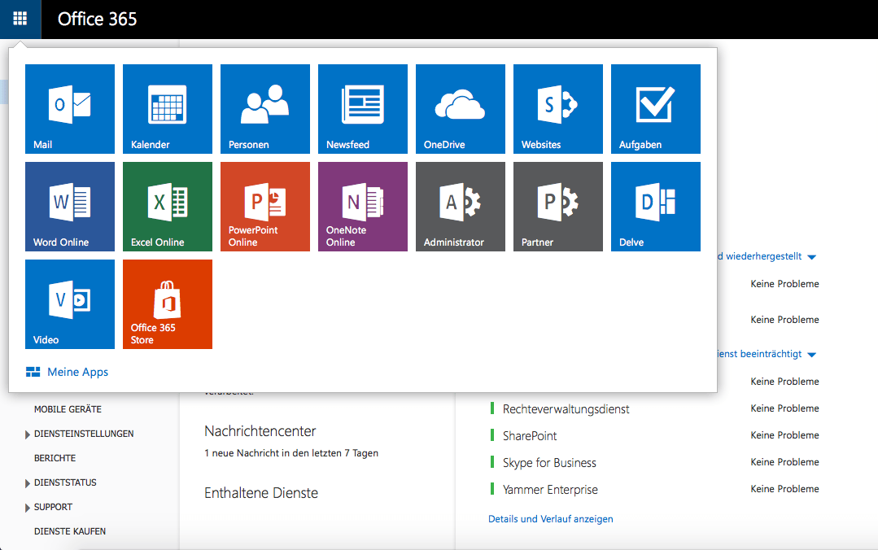Expand SUPPORT in the sidebar
Image resolution: width=878 pixels, height=550 pixels.
click(28, 508)
